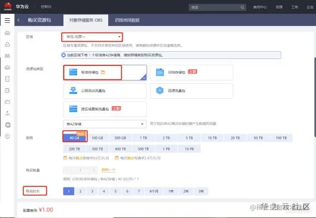This screenshot has height=218, width=316.
Task: Click the 跨区域复制流量包 icon
Action: pyautogui.click(x=73, y=109)
